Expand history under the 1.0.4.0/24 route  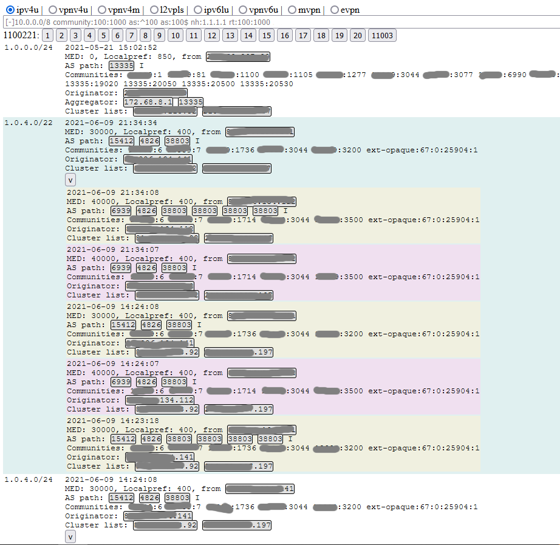pyautogui.click(x=70, y=537)
